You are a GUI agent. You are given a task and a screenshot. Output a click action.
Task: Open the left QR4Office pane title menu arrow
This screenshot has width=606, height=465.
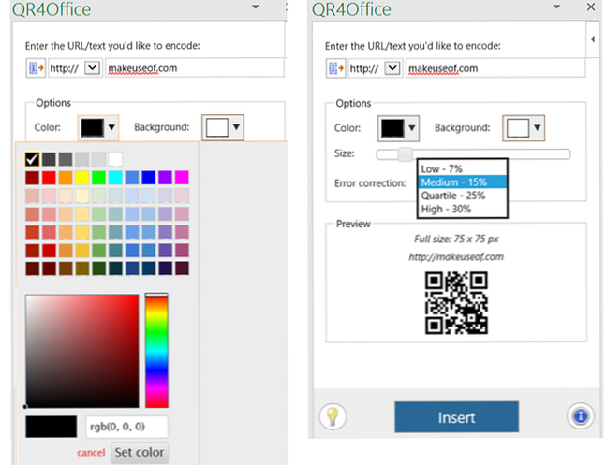coord(256,7)
